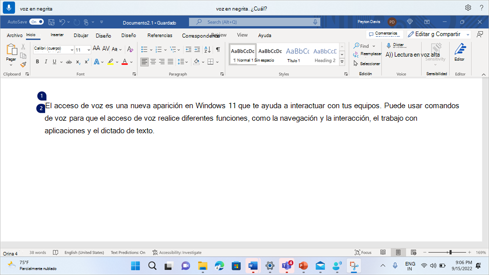The image size is (489, 275).
Task: Open voice access settings gear
Action: [468, 8]
